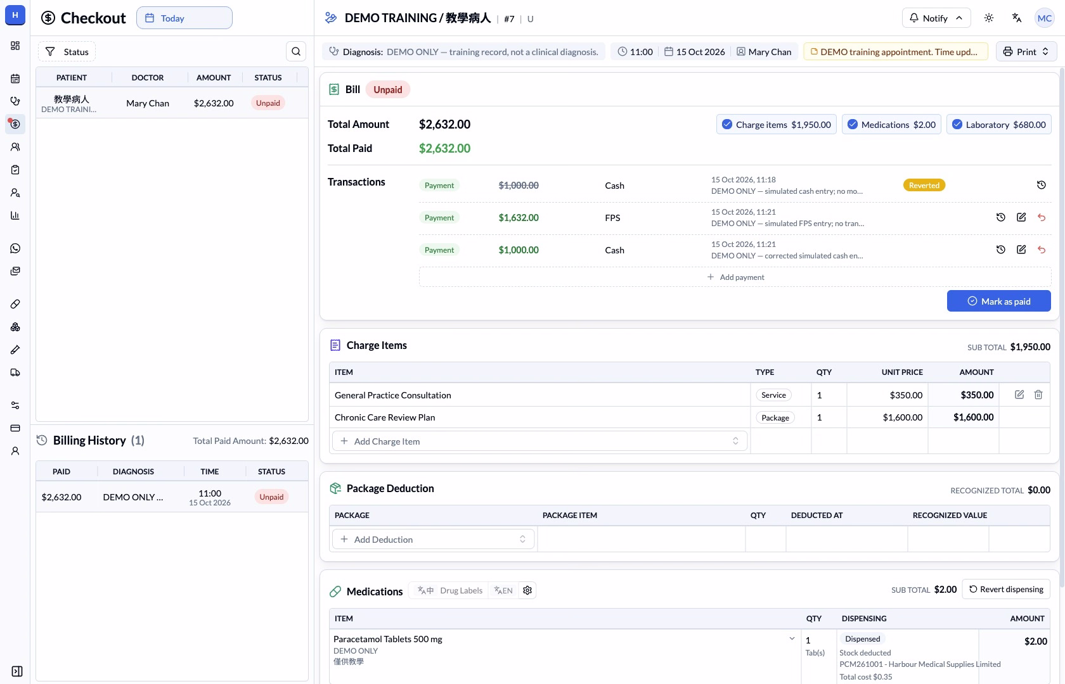Open the pill medication icon in sidebar

[x=15, y=304]
